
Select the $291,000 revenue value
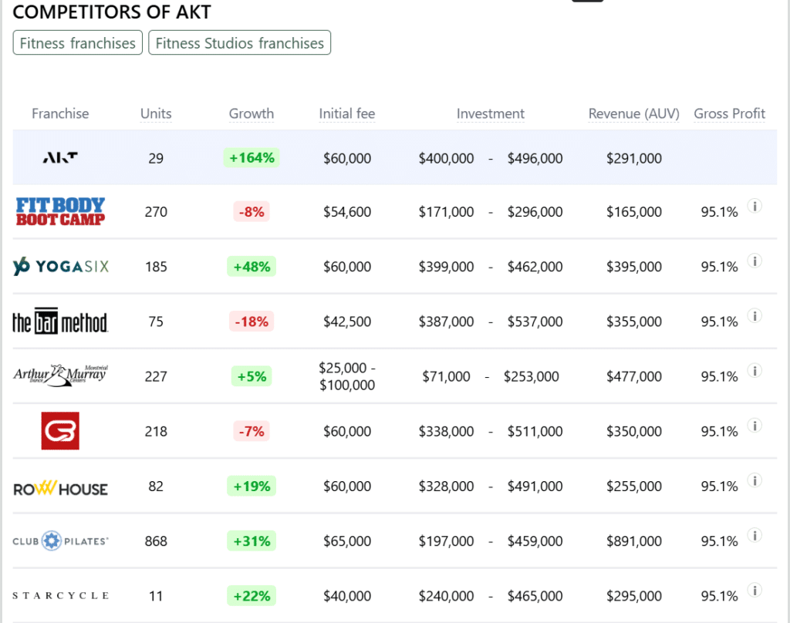(634, 158)
